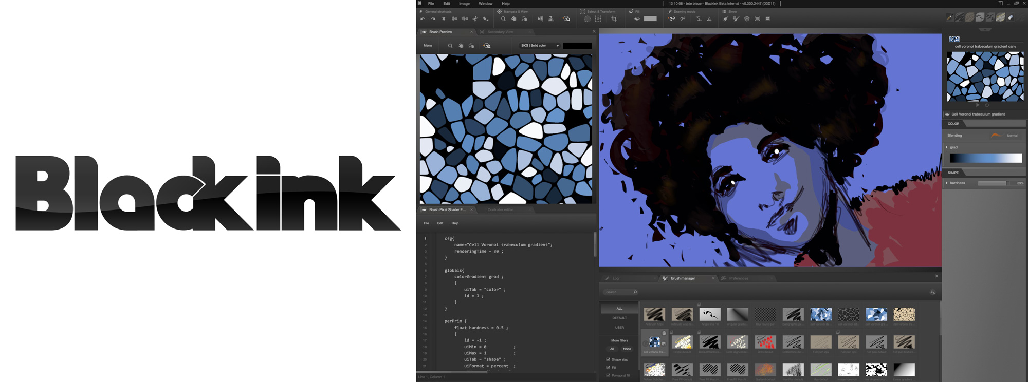1028x382 pixels.
Task: Toggle the Fill filter checkbox
Action: click(x=608, y=368)
